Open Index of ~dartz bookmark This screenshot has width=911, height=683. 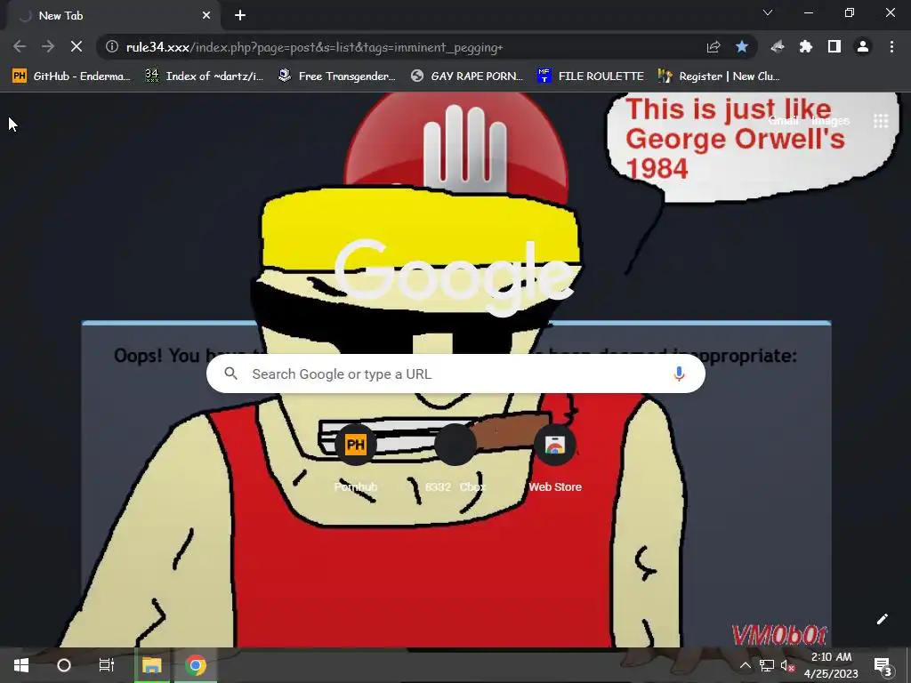[204, 76]
